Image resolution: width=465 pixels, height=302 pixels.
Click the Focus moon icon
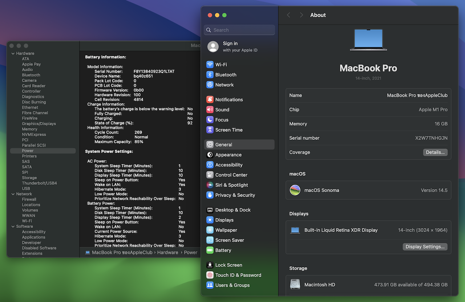[x=210, y=120]
